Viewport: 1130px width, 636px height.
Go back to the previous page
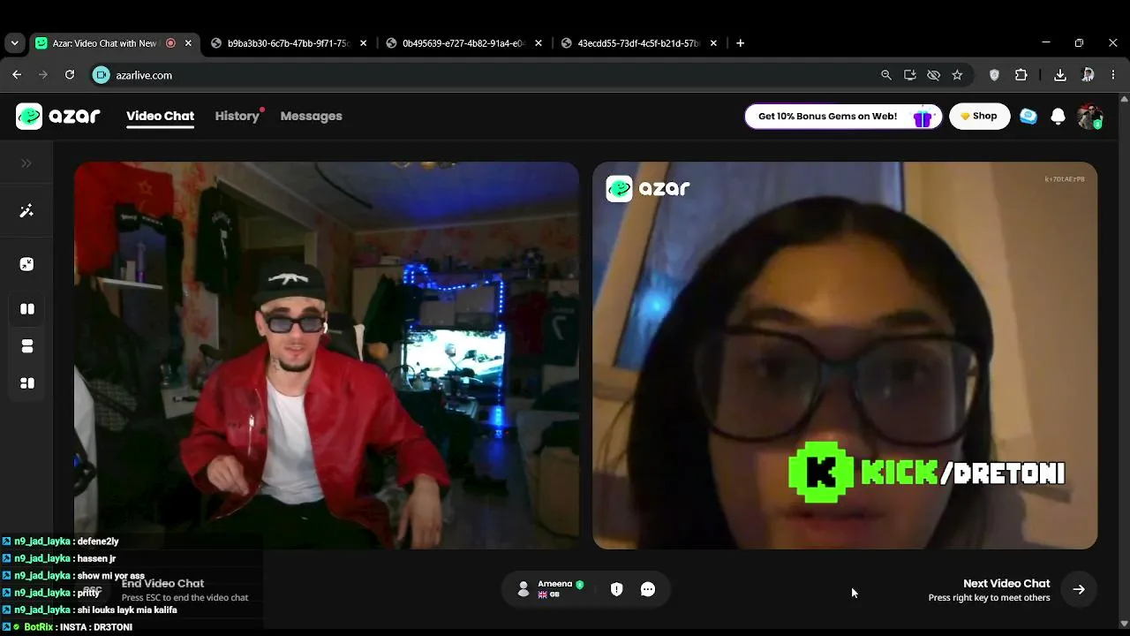[x=17, y=75]
